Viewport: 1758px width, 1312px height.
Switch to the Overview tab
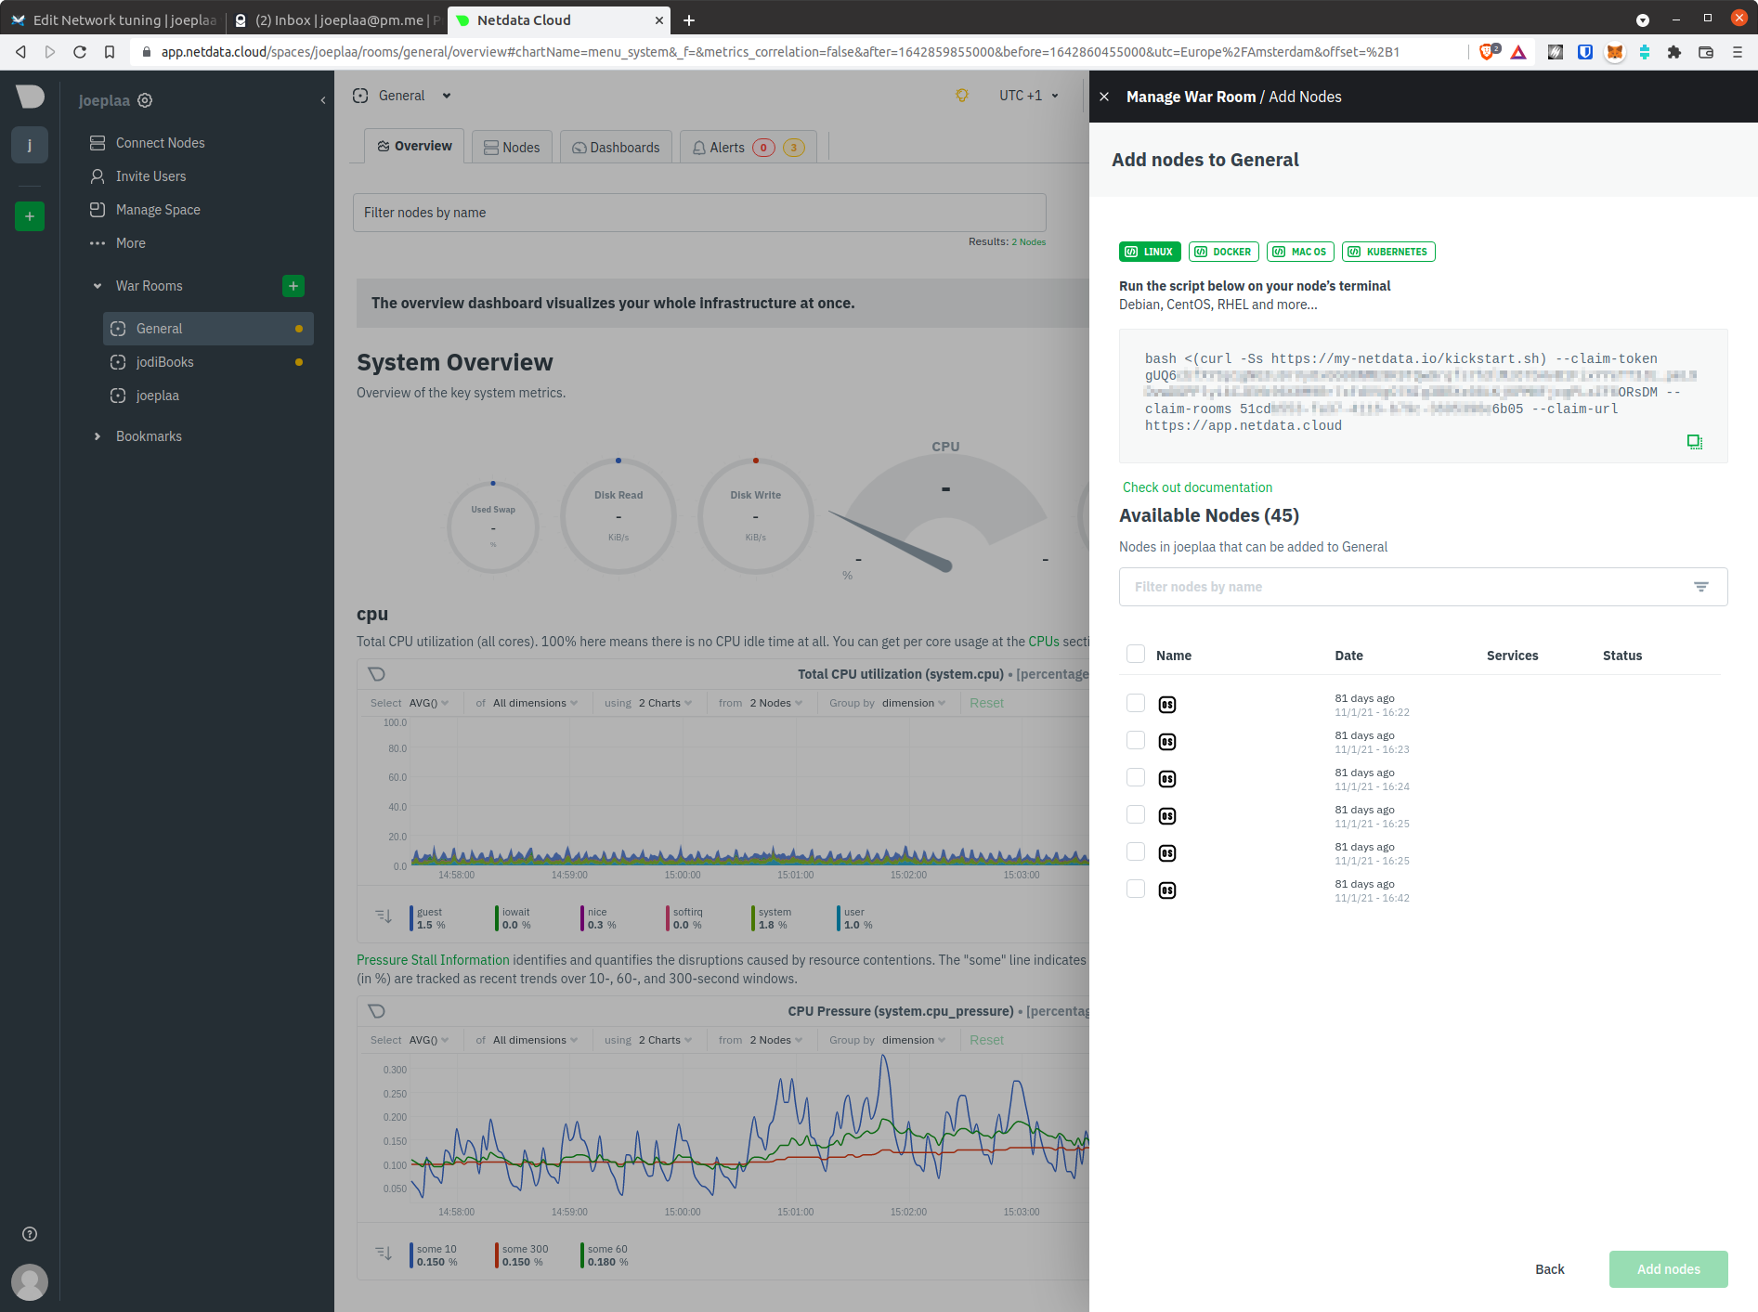pos(414,146)
